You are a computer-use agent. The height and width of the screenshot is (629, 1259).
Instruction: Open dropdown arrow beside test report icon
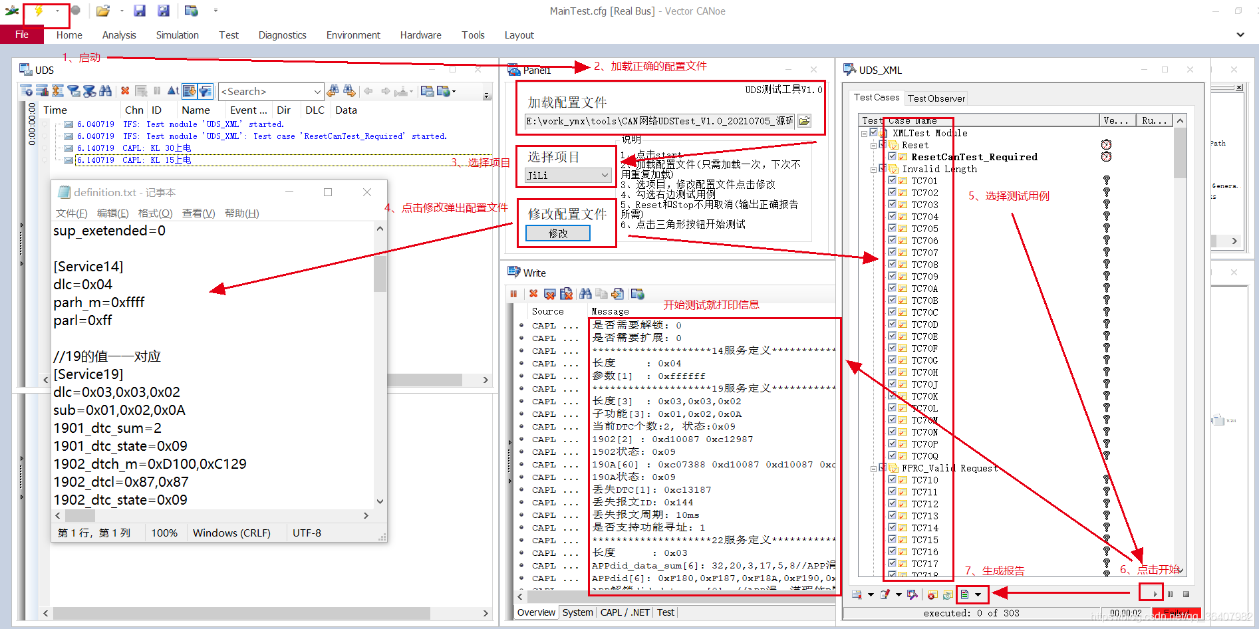(978, 594)
